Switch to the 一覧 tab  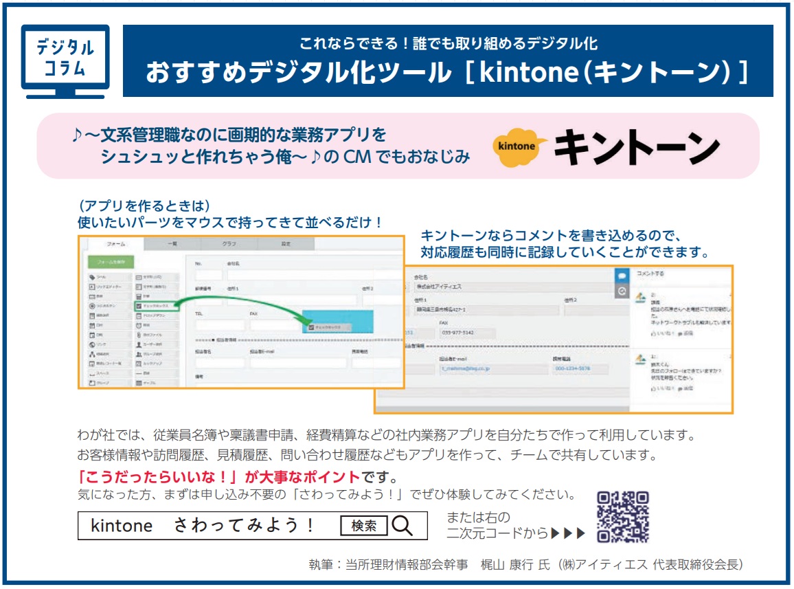click(x=172, y=244)
